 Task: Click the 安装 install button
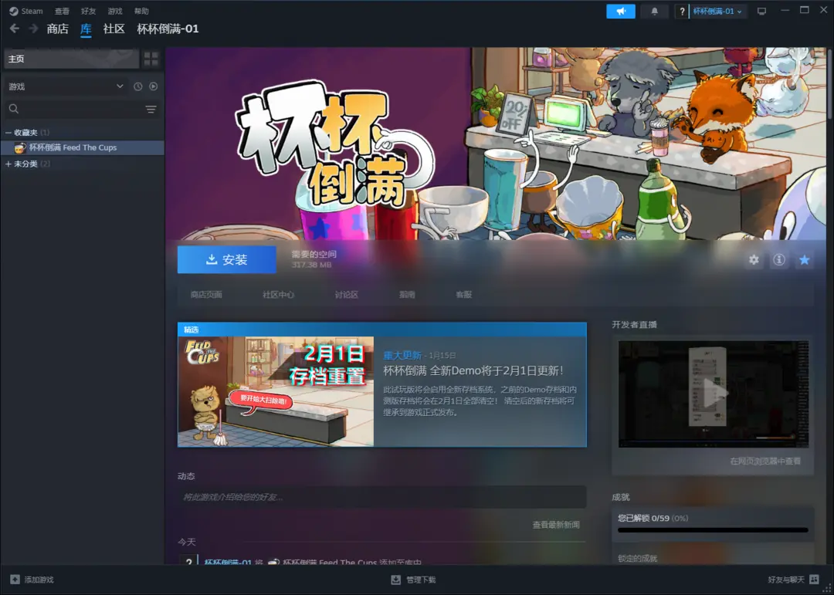(x=226, y=260)
